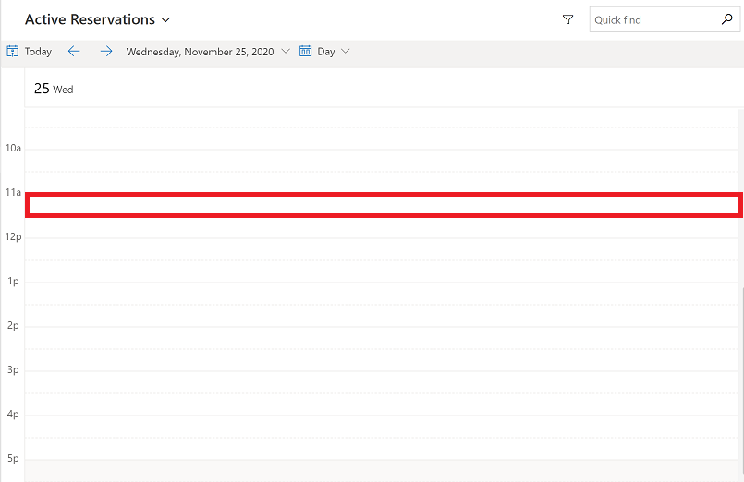Viewport: 744px width, 482px height.
Task: Click the 1p time label
Action: coord(13,281)
